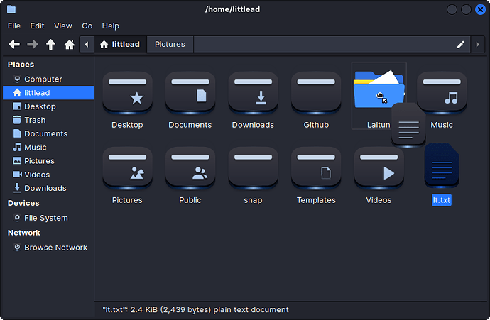Select the Pictures path bar button
Viewport: 490px width, 320px height.
click(x=170, y=44)
